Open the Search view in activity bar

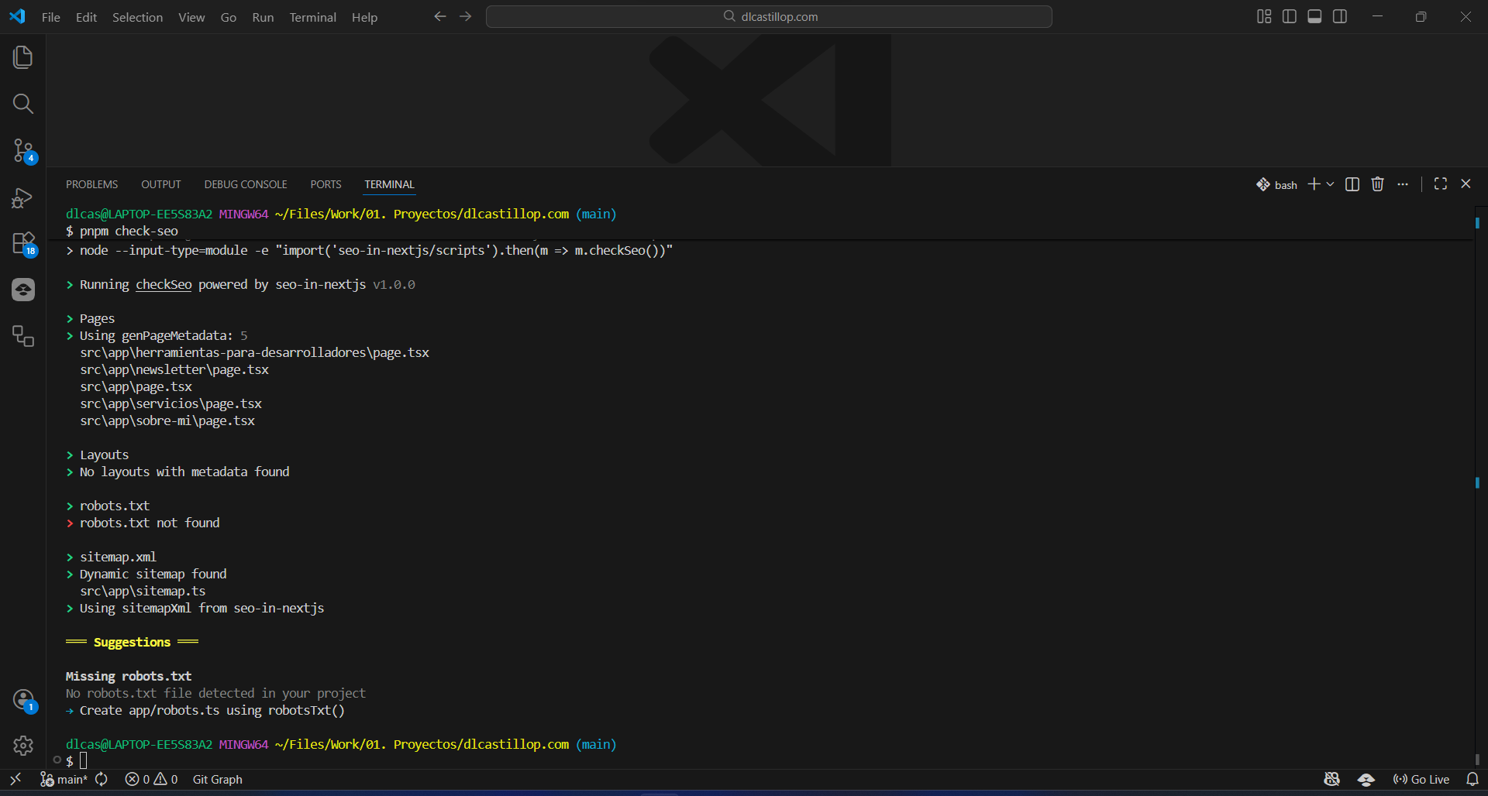[23, 104]
